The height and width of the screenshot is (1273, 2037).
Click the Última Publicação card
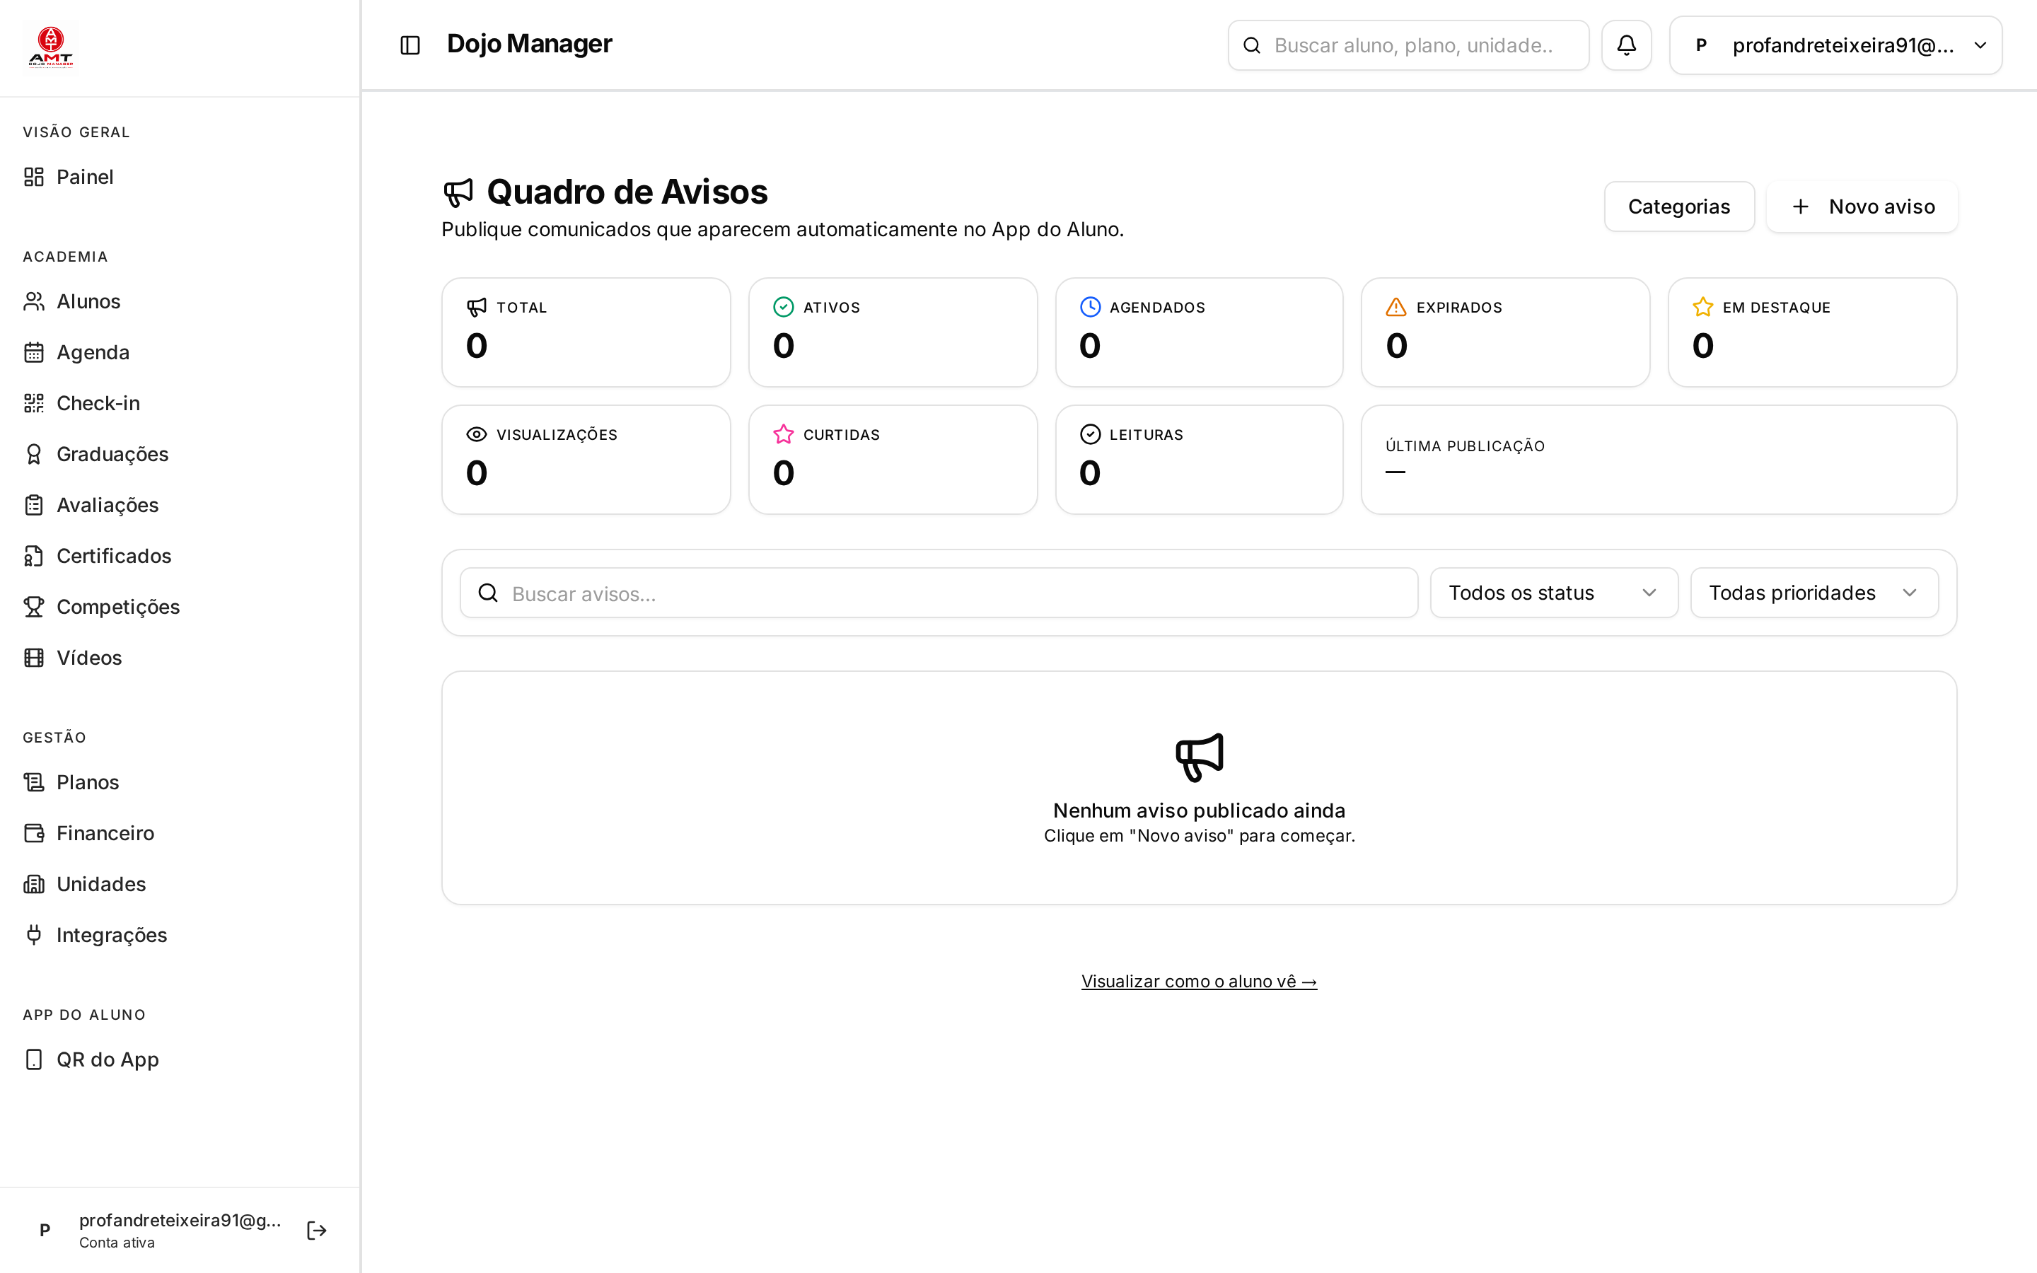1658,460
